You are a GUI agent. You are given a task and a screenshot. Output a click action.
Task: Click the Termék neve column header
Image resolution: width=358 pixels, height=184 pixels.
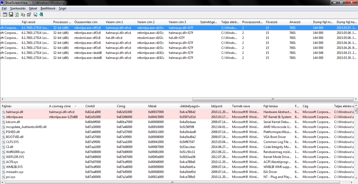tap(246, 106)
